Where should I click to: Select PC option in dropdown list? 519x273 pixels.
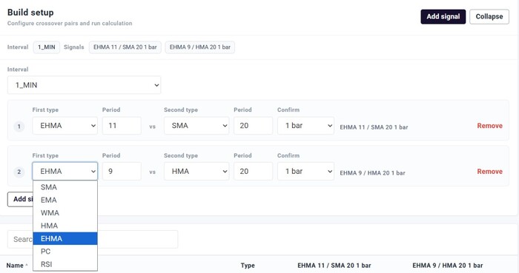tap(65, 252)
